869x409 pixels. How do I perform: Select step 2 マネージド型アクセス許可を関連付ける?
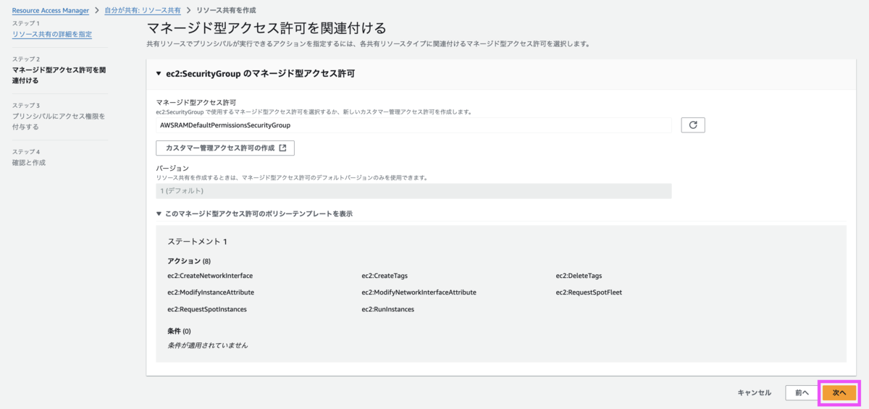(59, 75)
